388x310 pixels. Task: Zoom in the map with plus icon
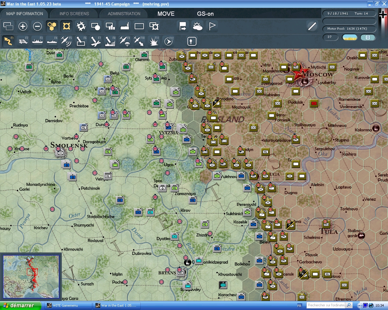[x=23, y=26]
